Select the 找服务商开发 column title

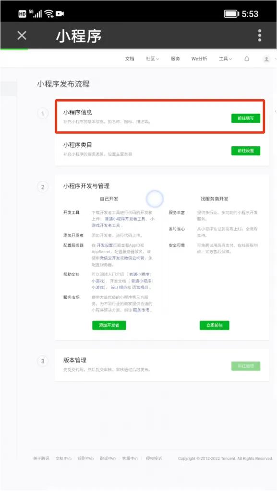[214, 199]
